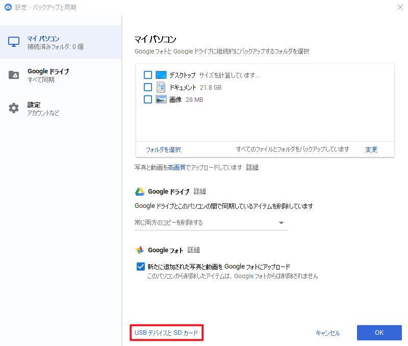Click the Google Drive folder icon in sidebar
The width and height of the screenshot is (408, 346).
[x=14, y=75]
